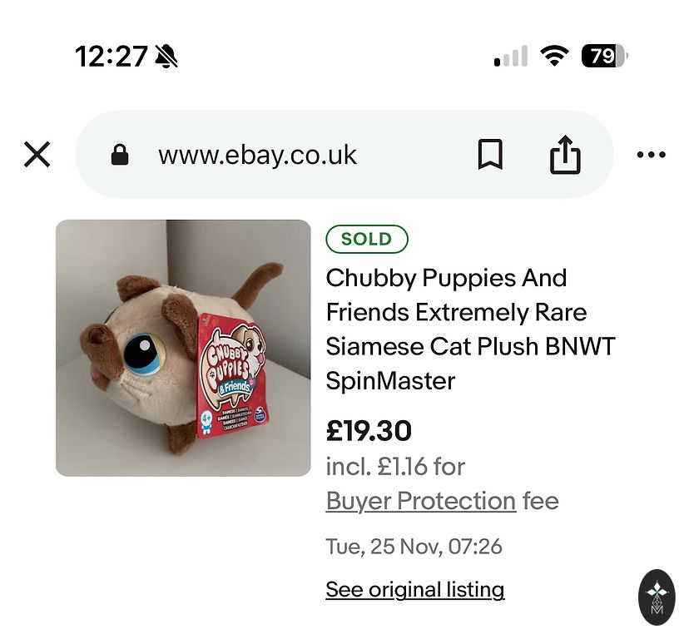Open the Chubby Puppies listing title

click(469, 329)
